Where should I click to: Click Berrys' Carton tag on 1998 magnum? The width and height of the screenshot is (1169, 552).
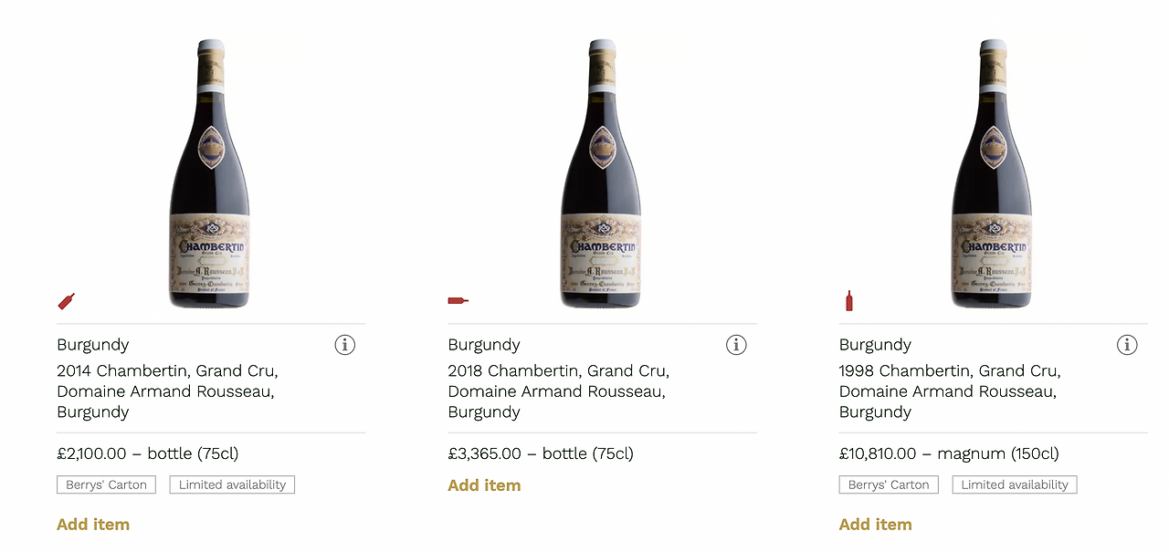[x=889, y=485]
